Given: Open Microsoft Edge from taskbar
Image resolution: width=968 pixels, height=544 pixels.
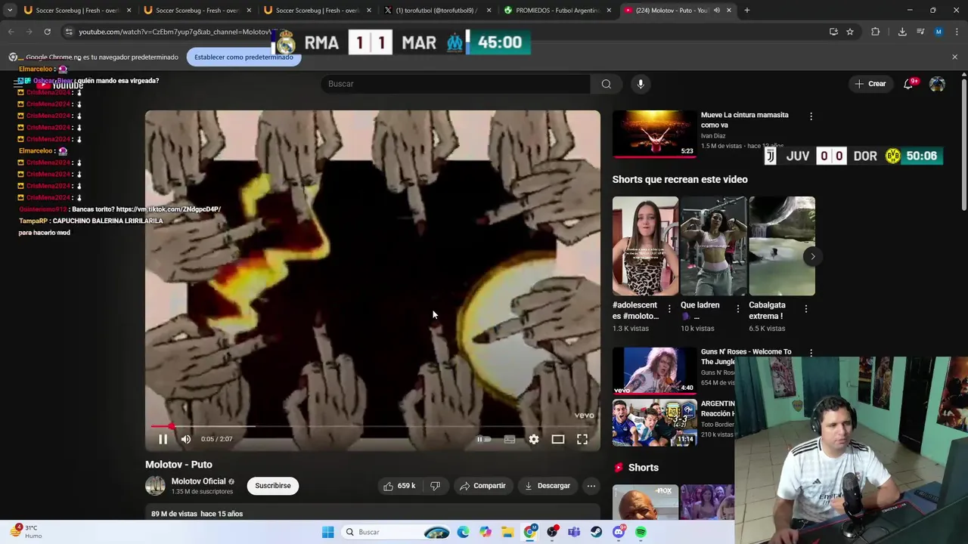Looking at the screenshot, I should point(463,532).
